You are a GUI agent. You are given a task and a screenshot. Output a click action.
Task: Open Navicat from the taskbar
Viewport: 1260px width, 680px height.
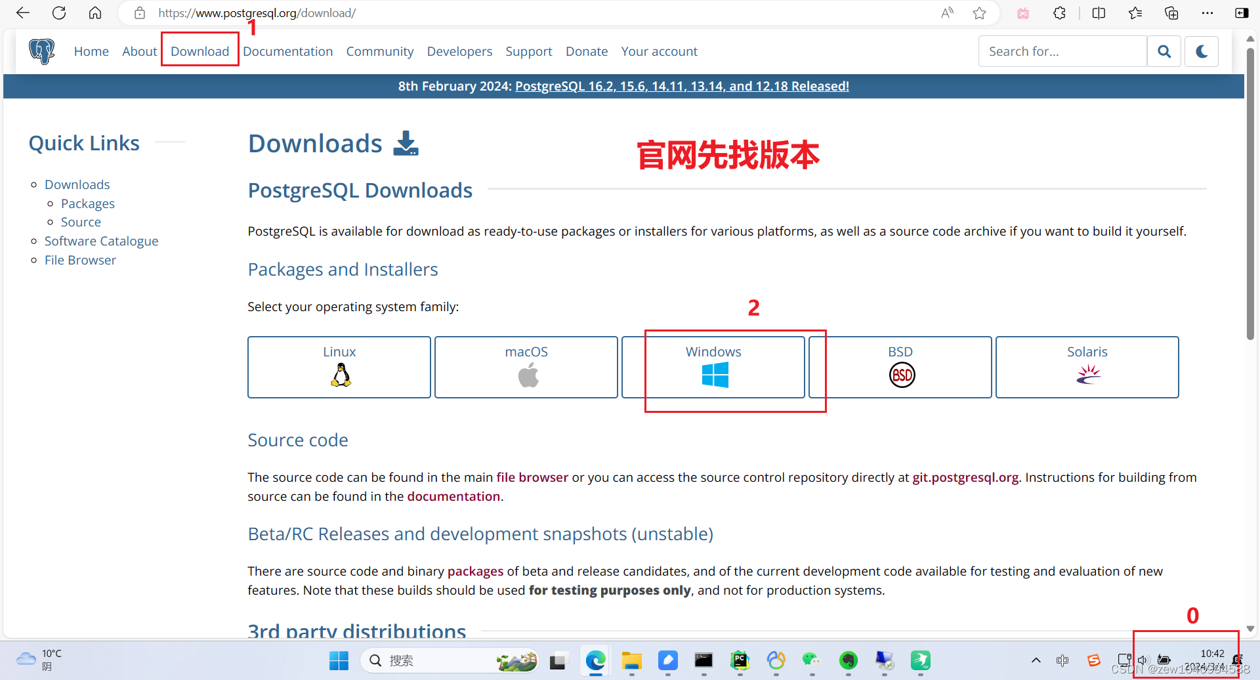tap(776, 661)
